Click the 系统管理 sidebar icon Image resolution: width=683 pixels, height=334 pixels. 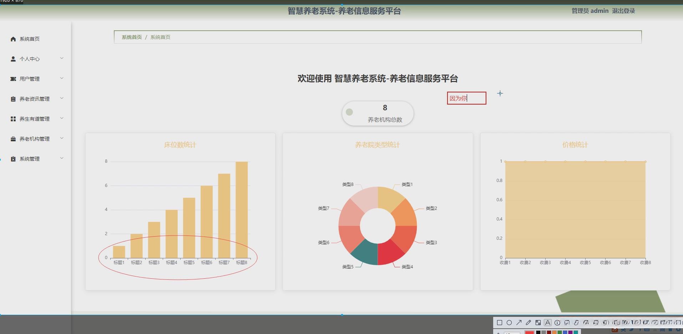coord(13,159)
